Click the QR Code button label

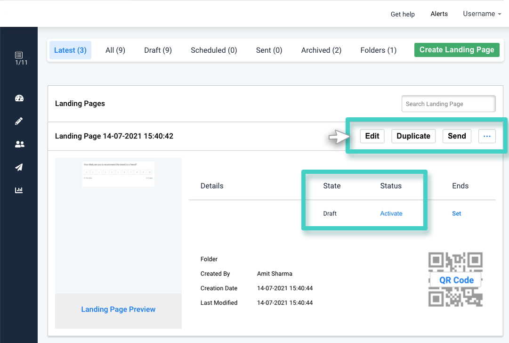coord(456,280)
